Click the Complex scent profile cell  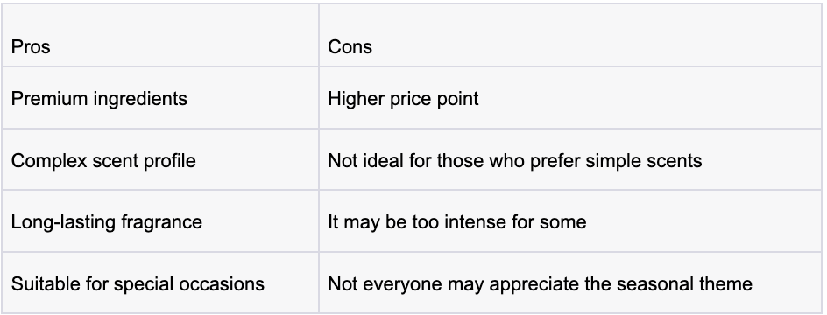coord(159,159)
